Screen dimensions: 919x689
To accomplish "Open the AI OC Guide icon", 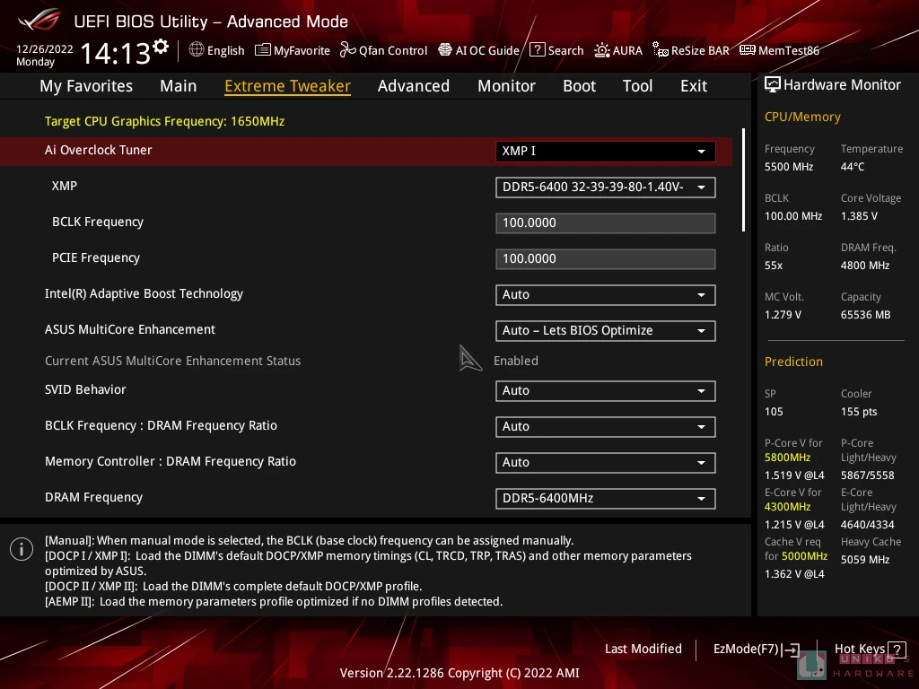I will (445, 50).
